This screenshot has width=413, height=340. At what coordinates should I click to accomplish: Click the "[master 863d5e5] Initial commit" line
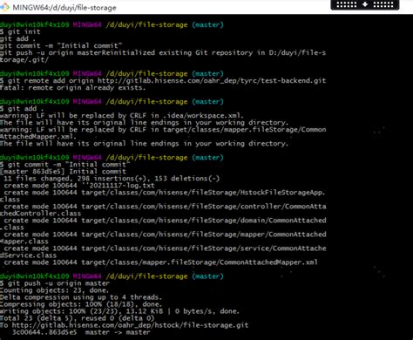(63, 172)
